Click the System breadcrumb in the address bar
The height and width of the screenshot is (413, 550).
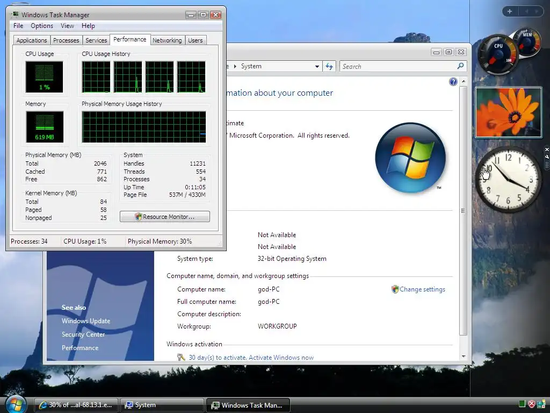[x=251, y=66]
